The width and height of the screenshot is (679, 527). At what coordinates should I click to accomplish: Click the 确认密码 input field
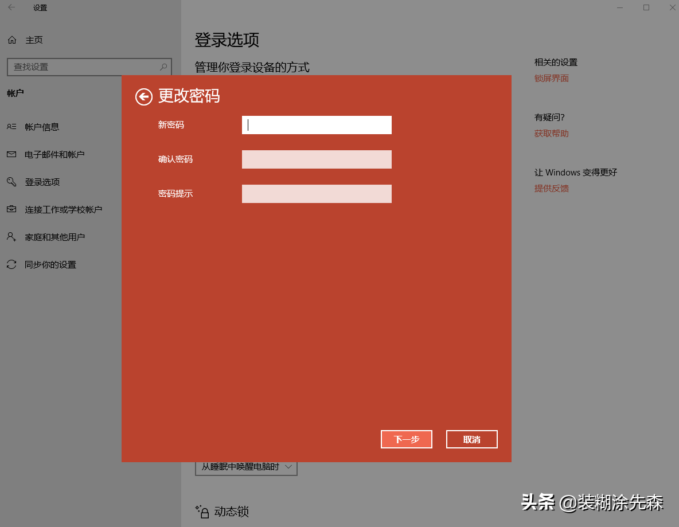pos(317,159)
